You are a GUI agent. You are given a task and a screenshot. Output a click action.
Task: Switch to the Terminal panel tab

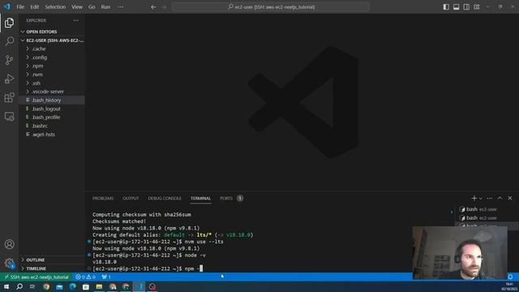pyautogui.click(x=200, y=198)
